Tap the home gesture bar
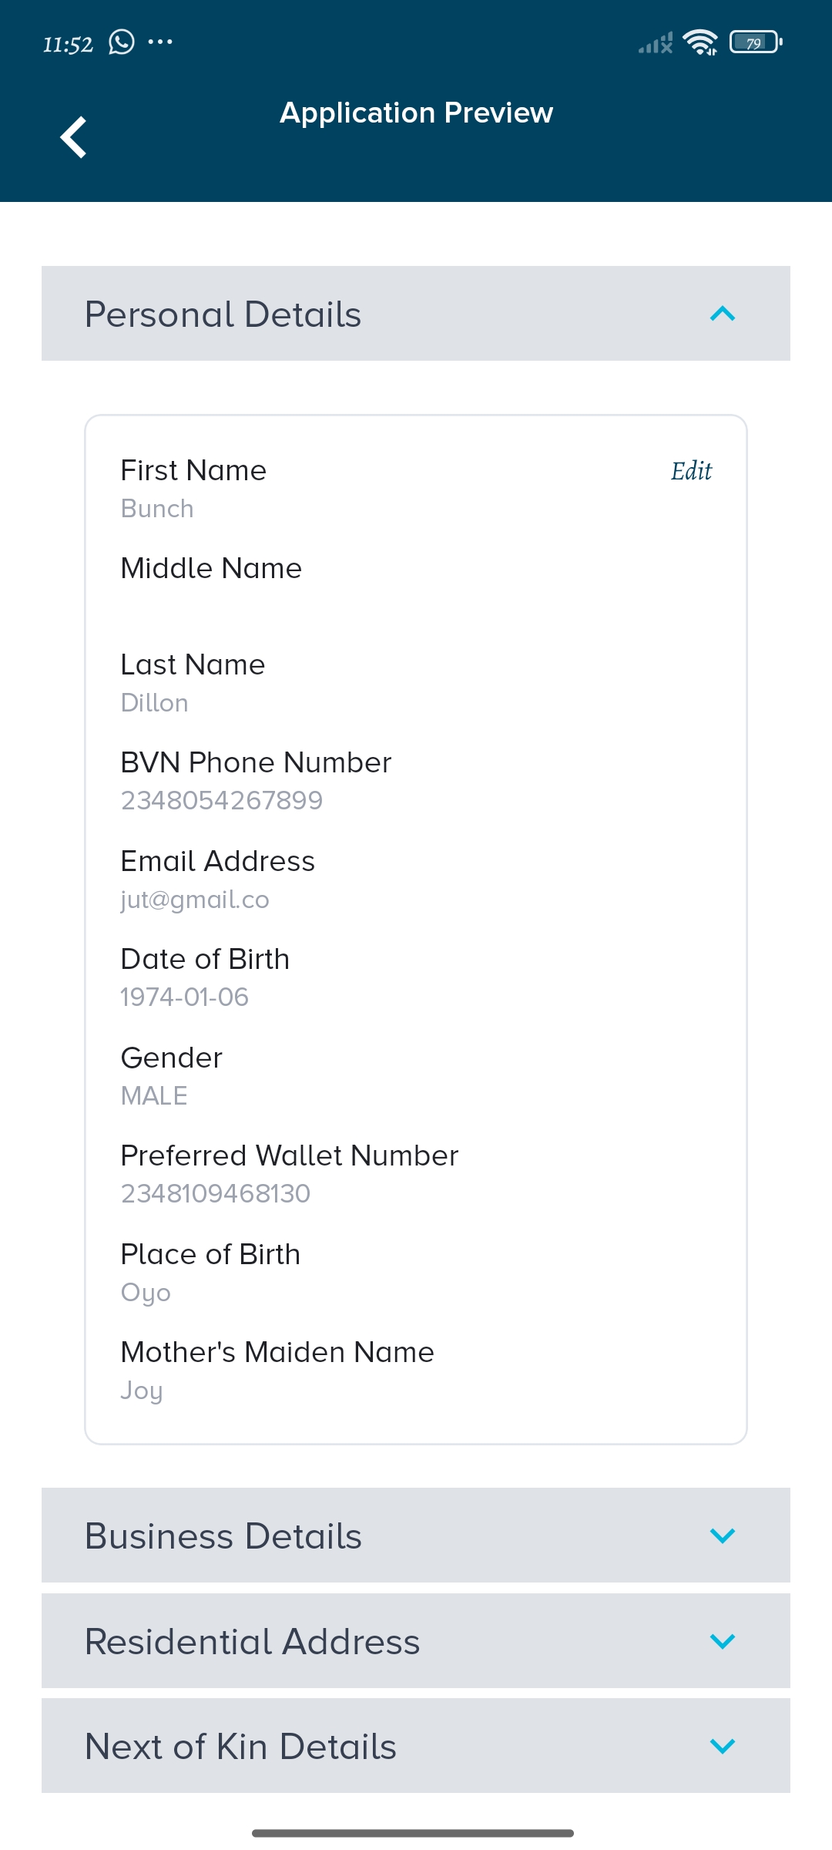The height and width of the screenshot is (1850, 832). [413, 1833]
